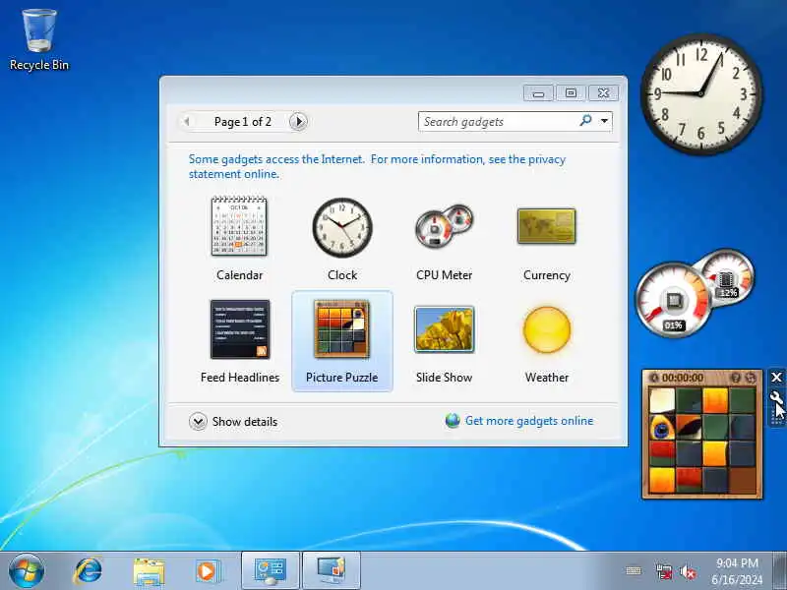Select the Recycle Bin desktop icon
Image resolution: width=787 pixels, height=590 pixels.
coord(39,39)
